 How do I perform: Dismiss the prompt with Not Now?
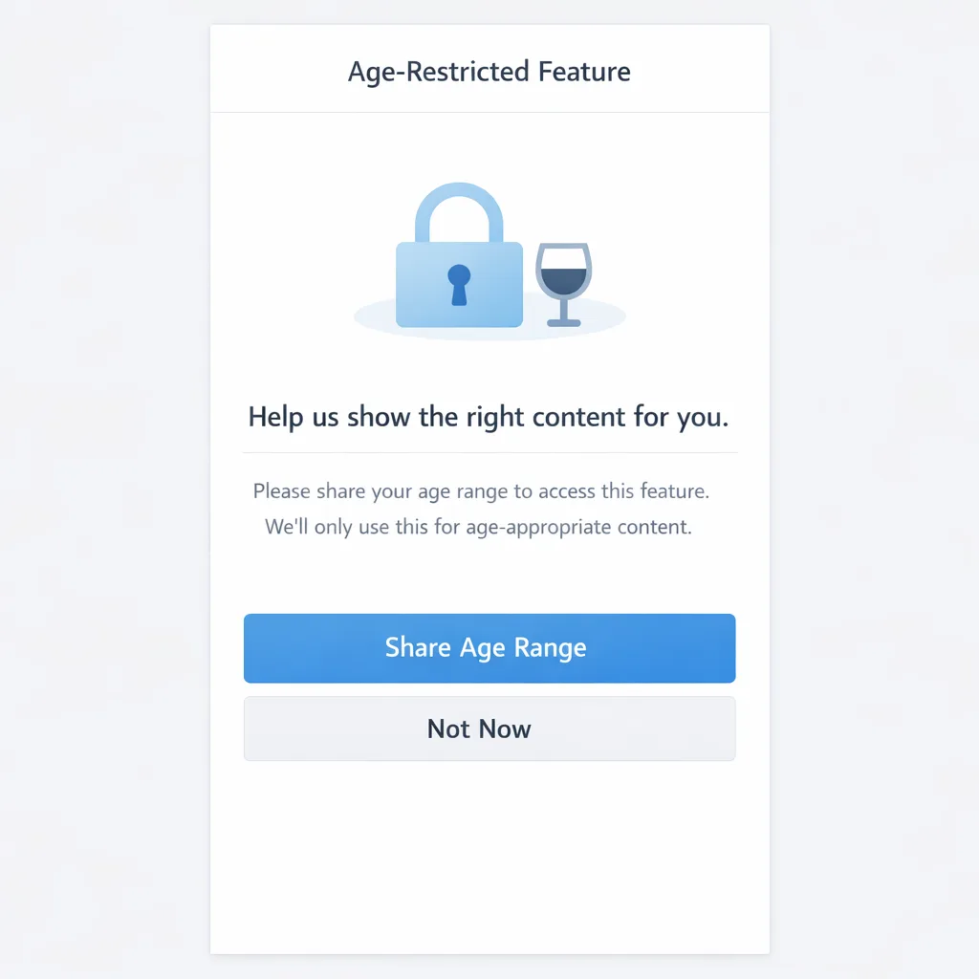pyautogui.click(x=489, y=729)
